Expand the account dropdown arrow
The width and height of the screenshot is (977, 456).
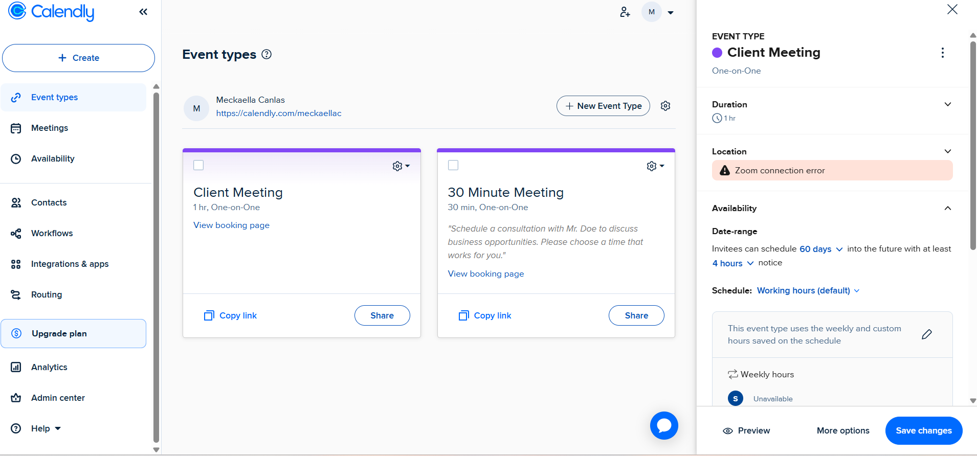tap(671, 13)
